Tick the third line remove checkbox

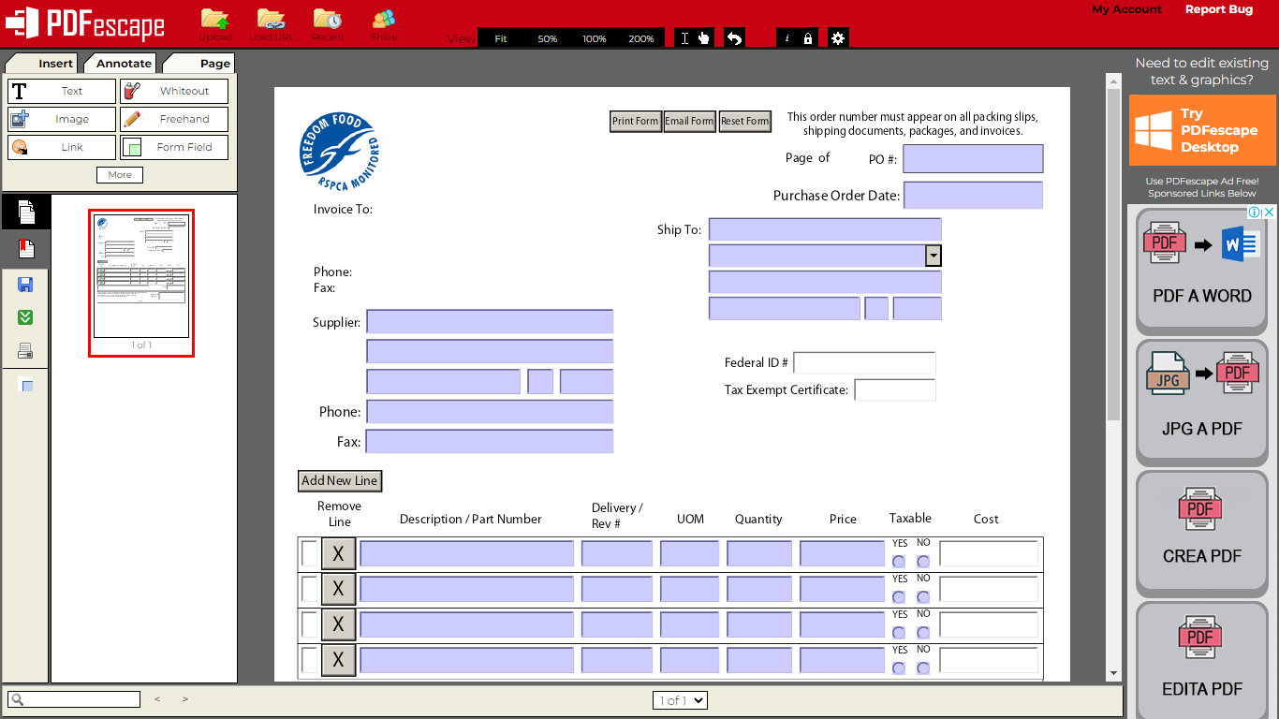[310, 624]
